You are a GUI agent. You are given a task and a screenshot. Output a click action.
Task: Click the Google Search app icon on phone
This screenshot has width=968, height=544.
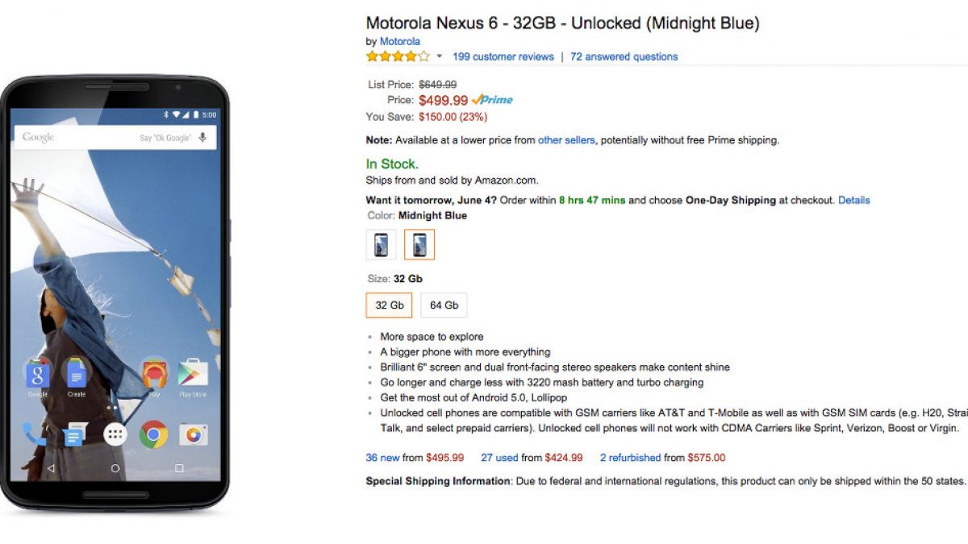coord(37,375)
